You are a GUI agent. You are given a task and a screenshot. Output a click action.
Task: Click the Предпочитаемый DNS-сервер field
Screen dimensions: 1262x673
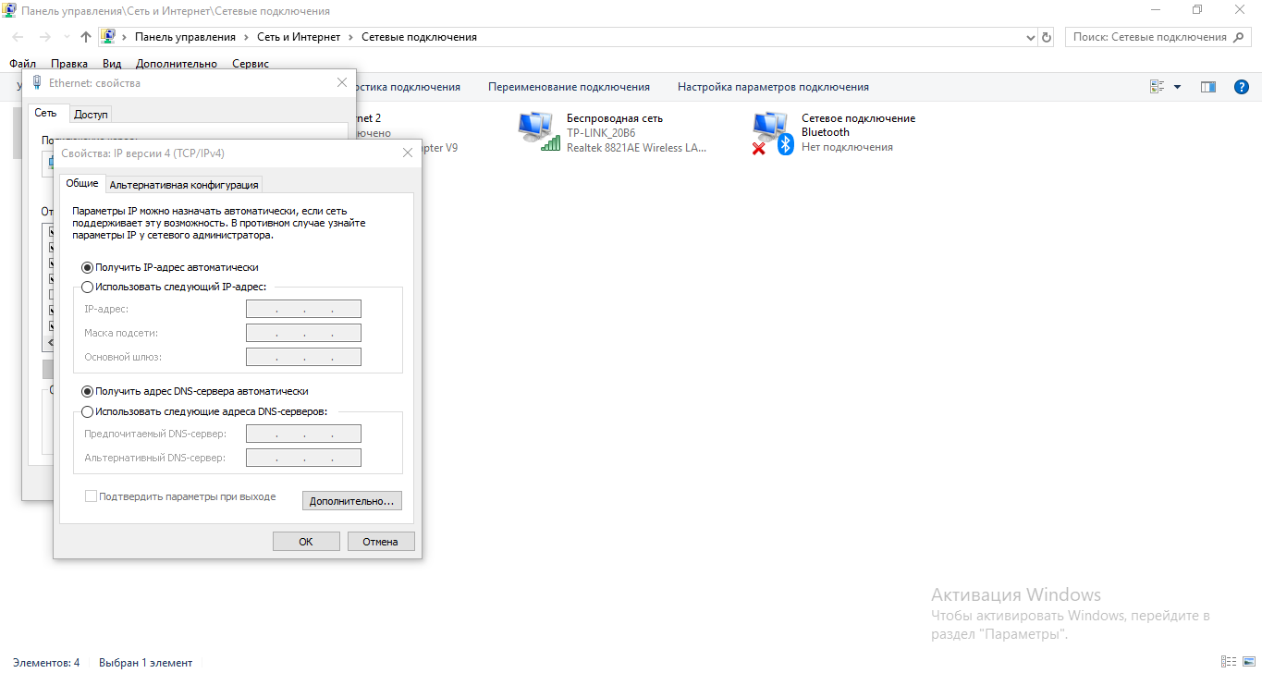point(303,434)
